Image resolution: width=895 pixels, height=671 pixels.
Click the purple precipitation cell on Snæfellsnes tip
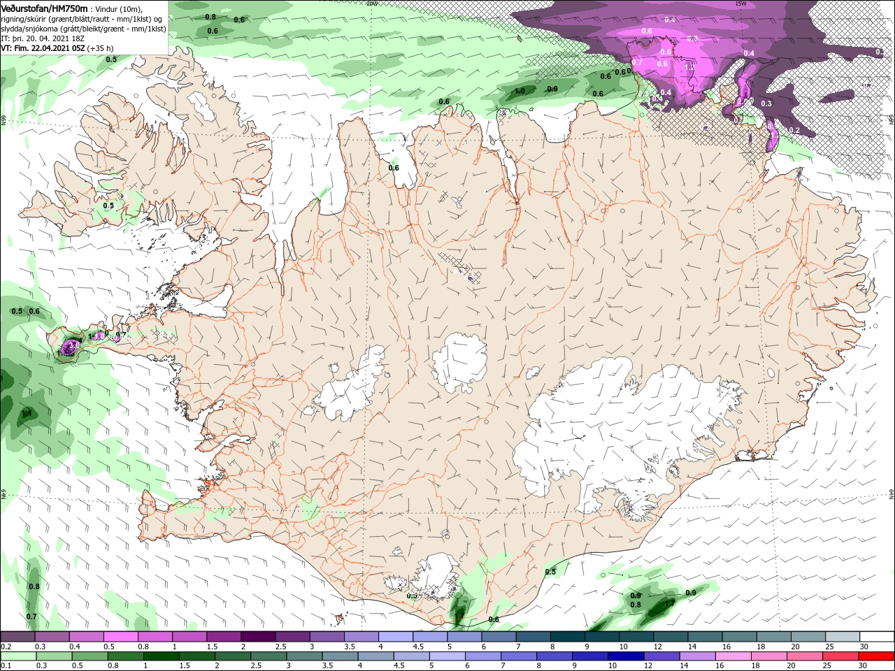[71, 346]
